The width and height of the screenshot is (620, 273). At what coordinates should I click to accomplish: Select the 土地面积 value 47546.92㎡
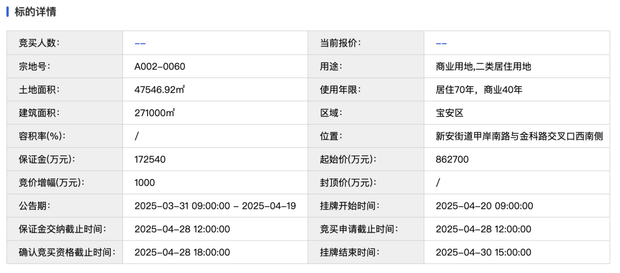(x=160, y=90)
